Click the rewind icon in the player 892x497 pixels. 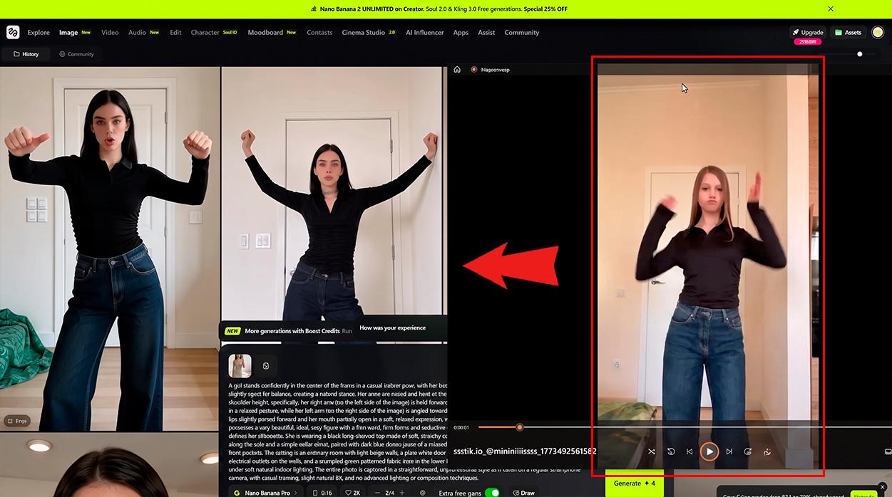(671, 451)
